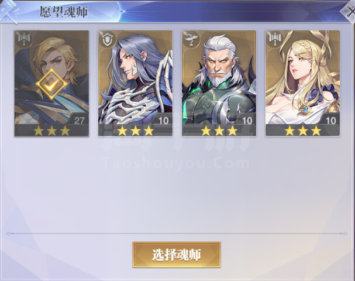Screen dimensions: 355x281
Task: Click the healer wing icon on white-bearded card
Action: [x=191, y=39]
